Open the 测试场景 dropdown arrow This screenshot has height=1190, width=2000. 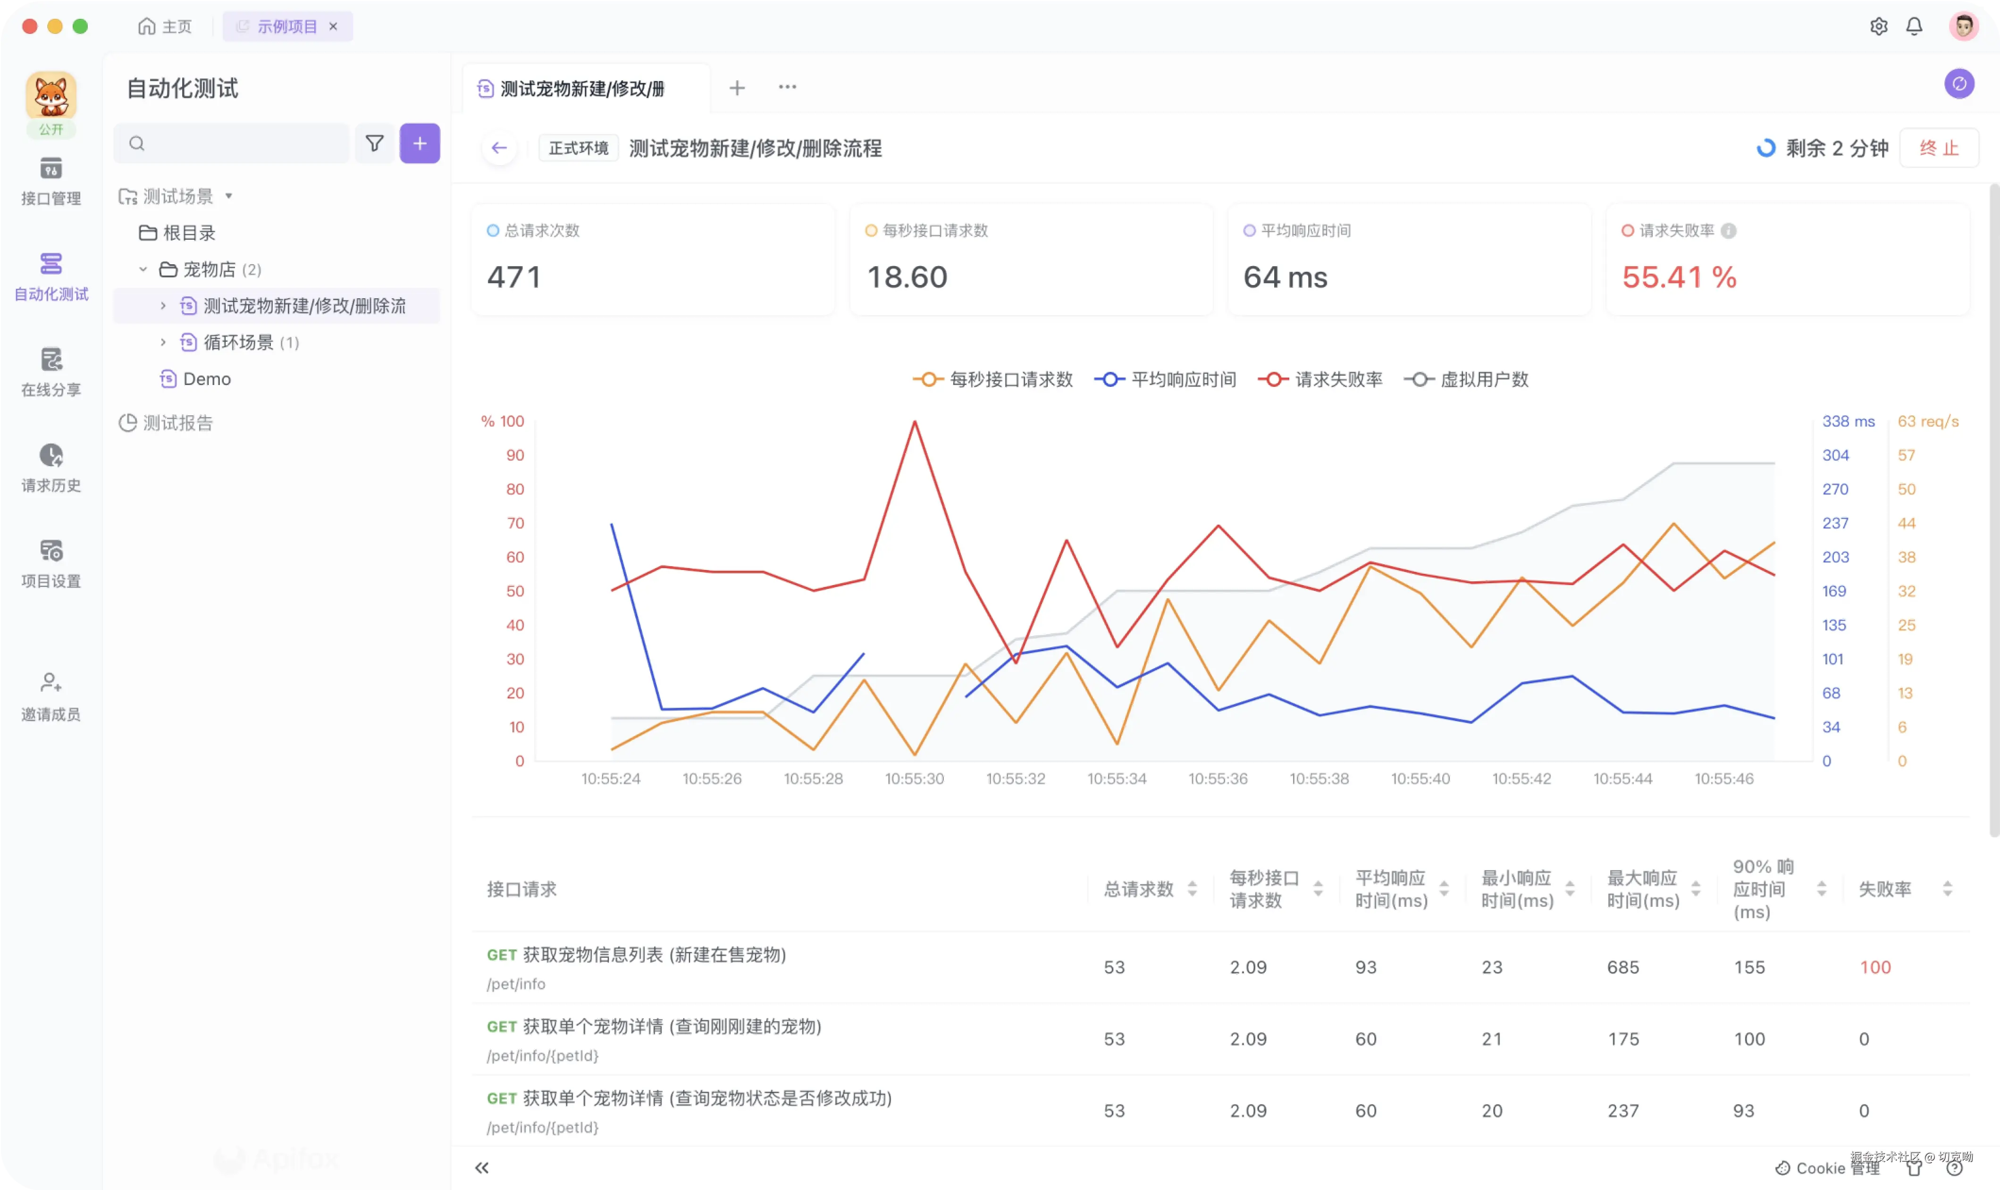click(x=228, y=196)
